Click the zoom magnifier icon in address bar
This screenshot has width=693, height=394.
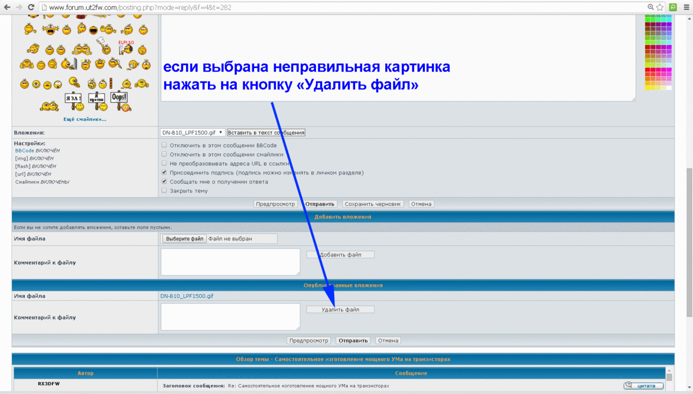(651, 7)
